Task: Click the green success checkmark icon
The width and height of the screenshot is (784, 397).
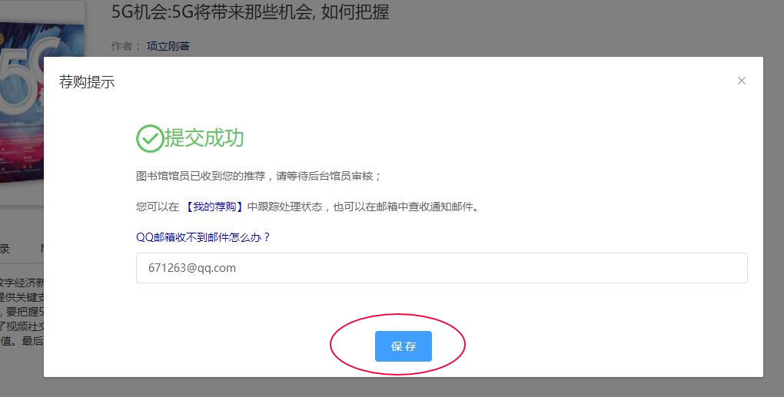Action: tap(149, 139)
